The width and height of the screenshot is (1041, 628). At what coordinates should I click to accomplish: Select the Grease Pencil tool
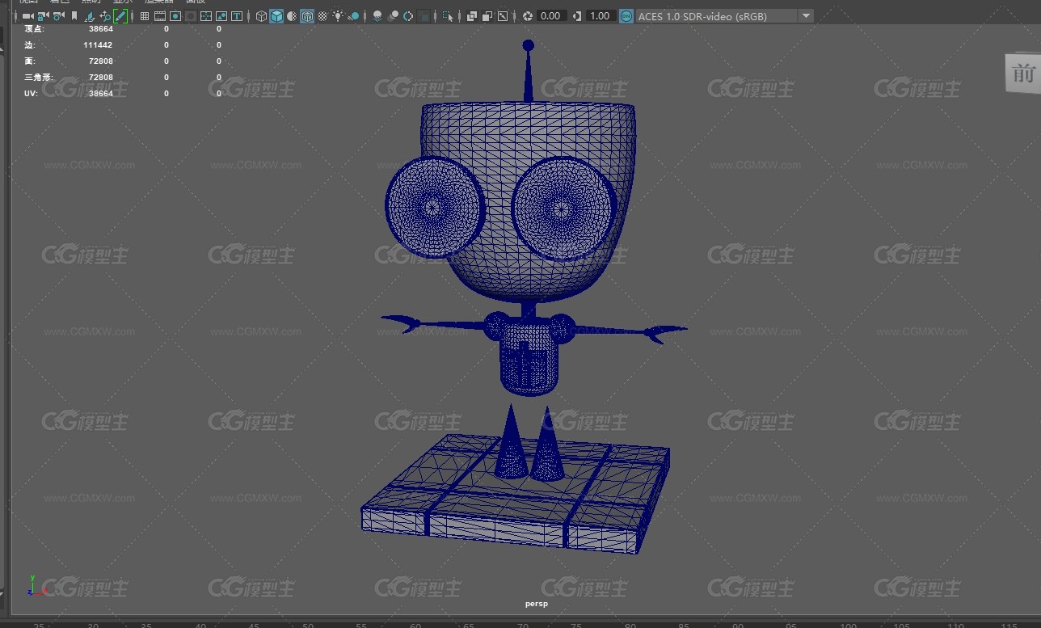[120, 16]
